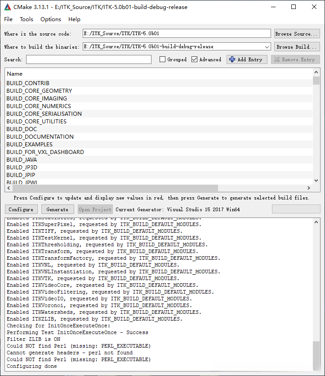Screen dimensions: 325x376
Task: Click 'Enabled ITKWatersheds' log line
Action: [x=104, y=312]
